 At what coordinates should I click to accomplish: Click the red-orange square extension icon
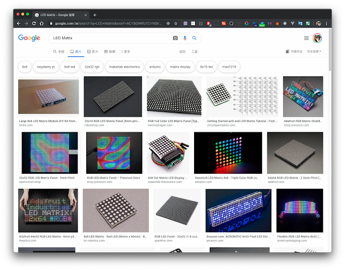(224, 23)
